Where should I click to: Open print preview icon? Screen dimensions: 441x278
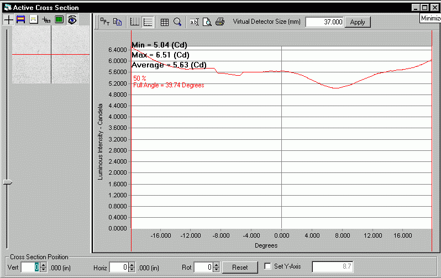tap(207, 22)
